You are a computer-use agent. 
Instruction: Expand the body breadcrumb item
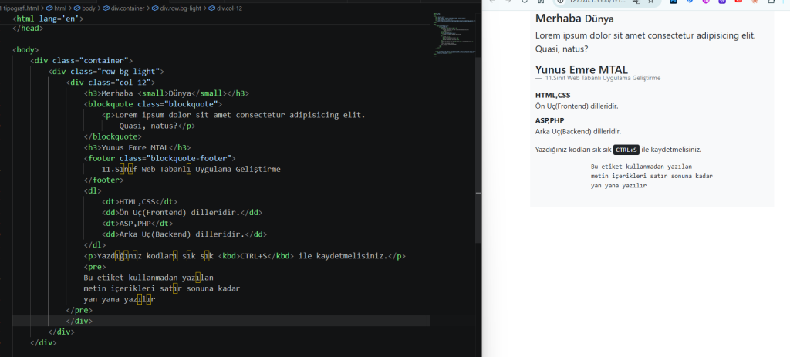click(x=89, y=7)
